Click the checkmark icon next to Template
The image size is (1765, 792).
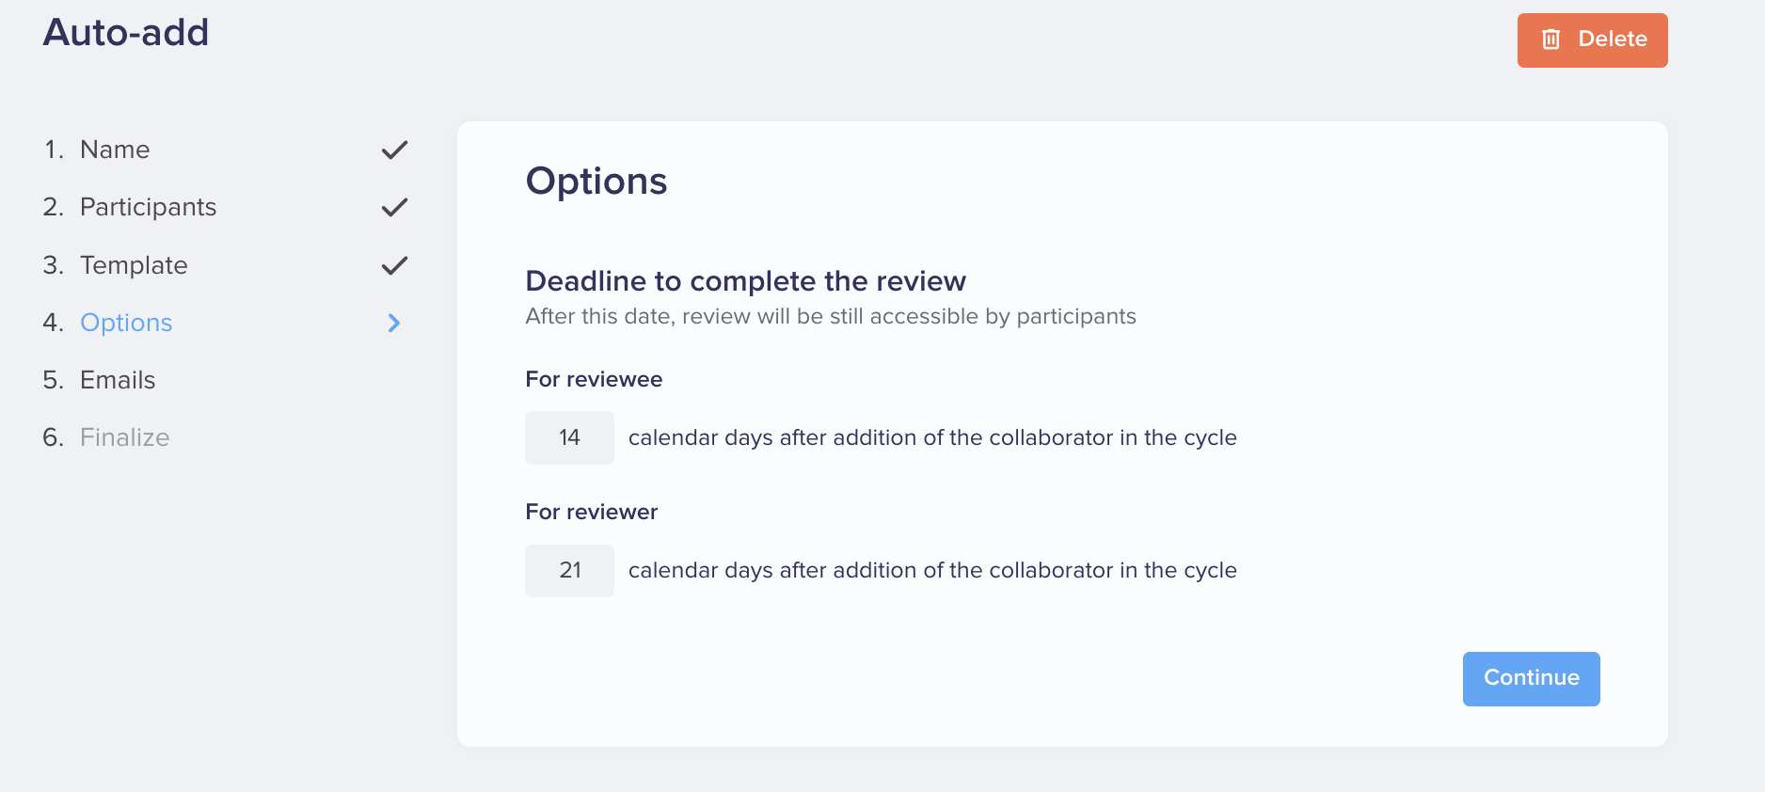(394, 265)
